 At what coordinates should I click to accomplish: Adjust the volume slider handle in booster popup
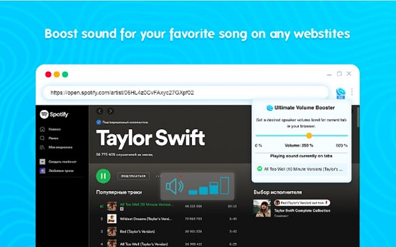click(x=309, y=136)
